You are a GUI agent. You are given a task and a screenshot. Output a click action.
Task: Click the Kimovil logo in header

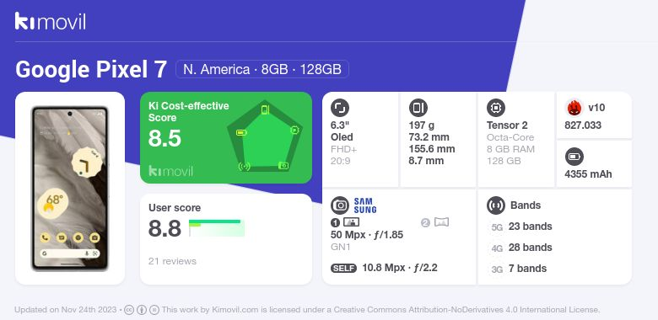[x=50, y=21]
